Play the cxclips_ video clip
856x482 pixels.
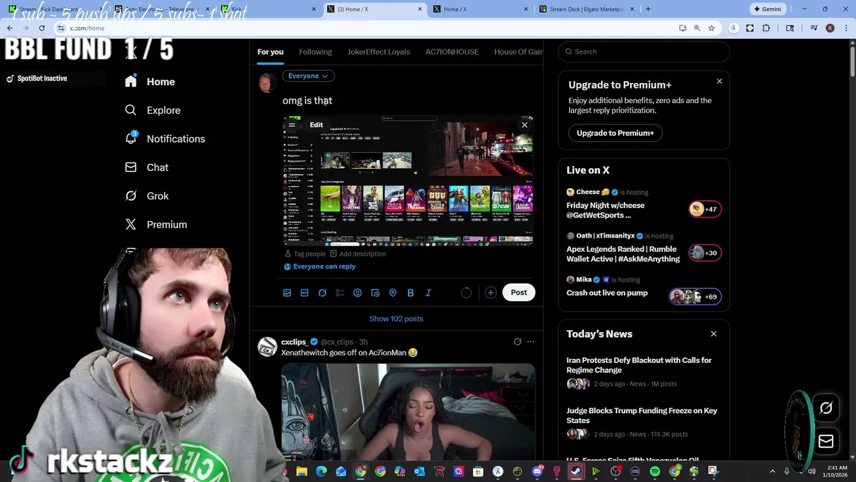408,412
